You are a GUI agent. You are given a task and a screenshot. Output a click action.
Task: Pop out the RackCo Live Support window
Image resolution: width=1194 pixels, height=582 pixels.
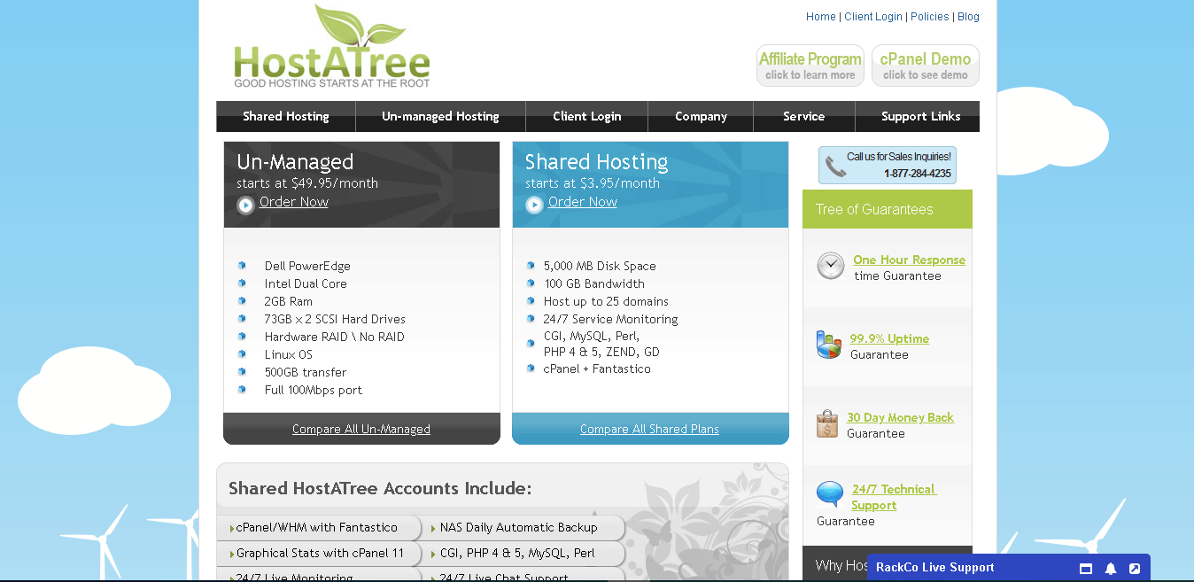pos(1135,569)
